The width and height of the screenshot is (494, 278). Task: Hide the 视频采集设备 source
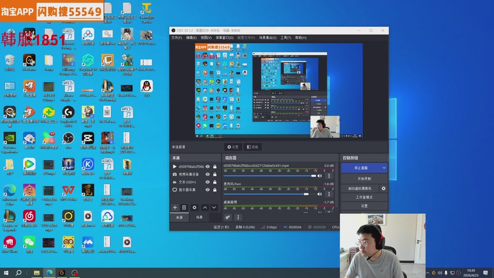point(207,174)
